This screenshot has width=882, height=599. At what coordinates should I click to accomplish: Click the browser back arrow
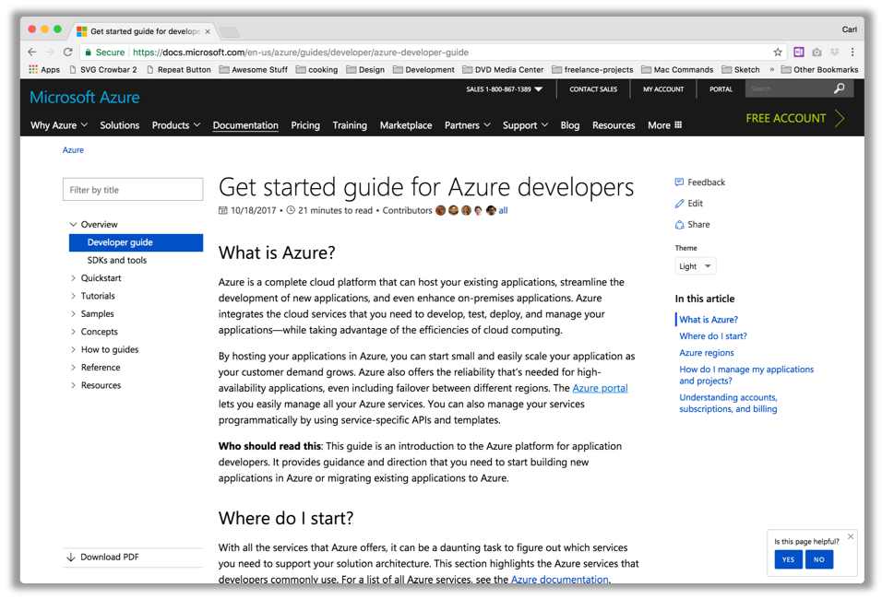[x=32, y=53]
